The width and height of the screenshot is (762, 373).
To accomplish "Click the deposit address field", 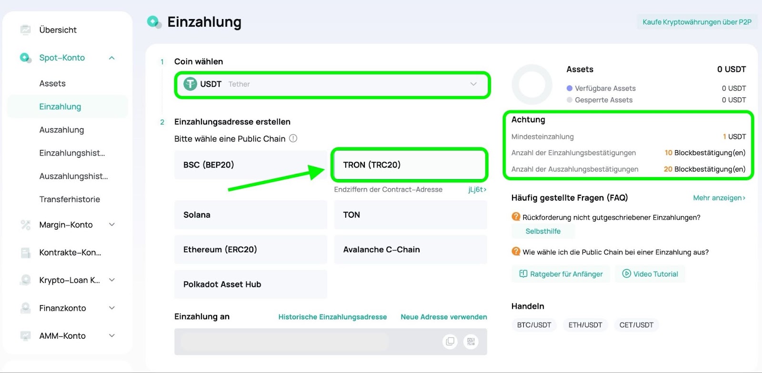I will pyautogui.click(x=331, y=342).
